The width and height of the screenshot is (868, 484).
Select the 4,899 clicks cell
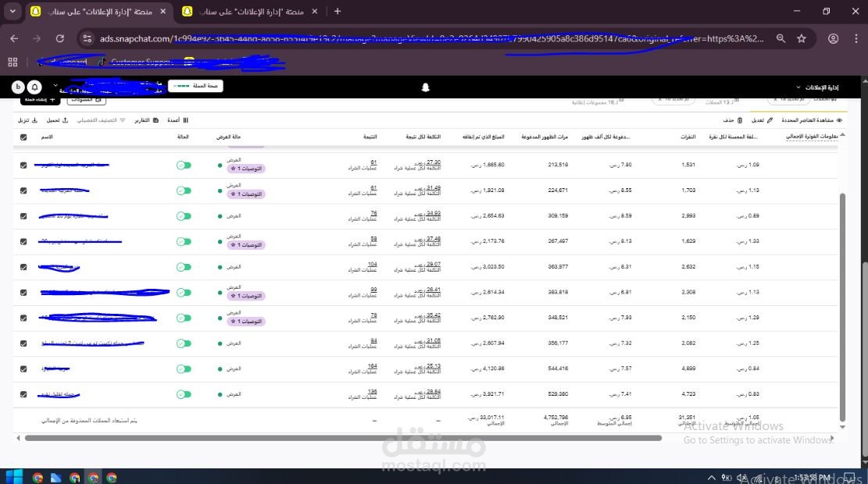[688, 368]
